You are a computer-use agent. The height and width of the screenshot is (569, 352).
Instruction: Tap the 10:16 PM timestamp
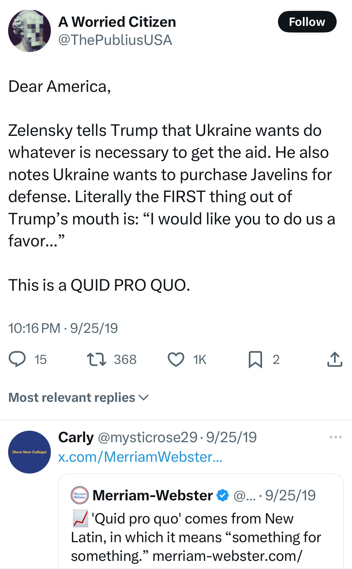coord(34,328)
